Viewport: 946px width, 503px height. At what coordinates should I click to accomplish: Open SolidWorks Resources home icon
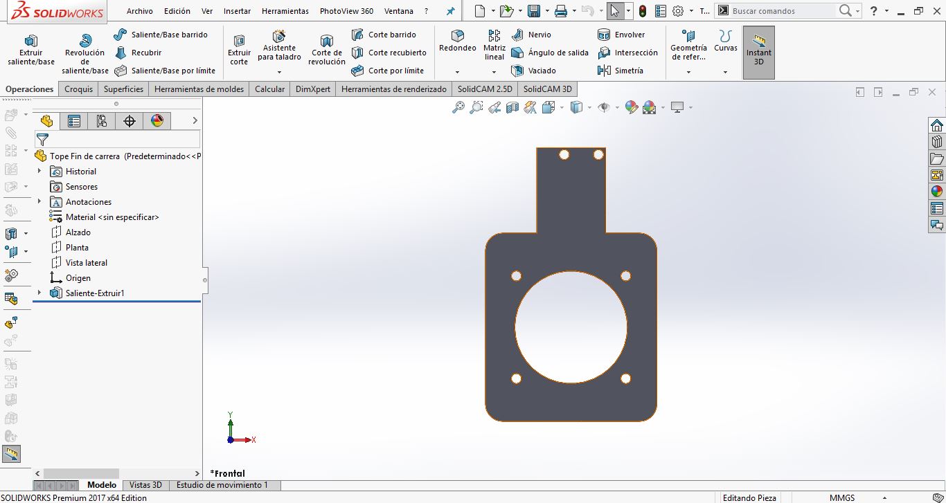[937, 125]
